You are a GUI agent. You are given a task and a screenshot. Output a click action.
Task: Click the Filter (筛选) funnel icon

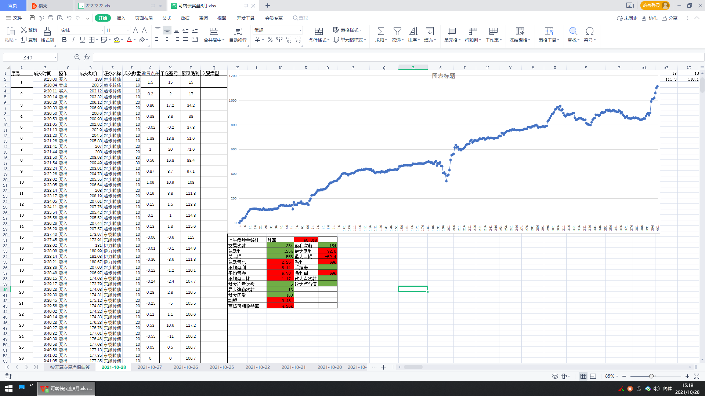(397, 31)
